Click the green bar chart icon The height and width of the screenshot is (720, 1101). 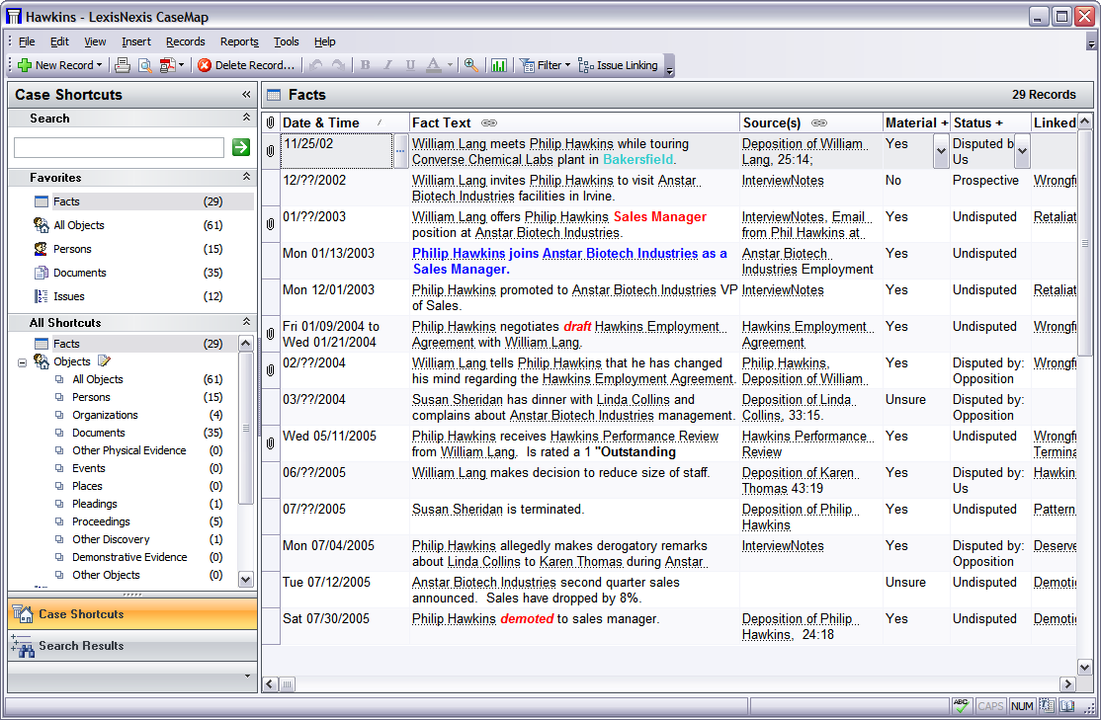coord(499,65)
